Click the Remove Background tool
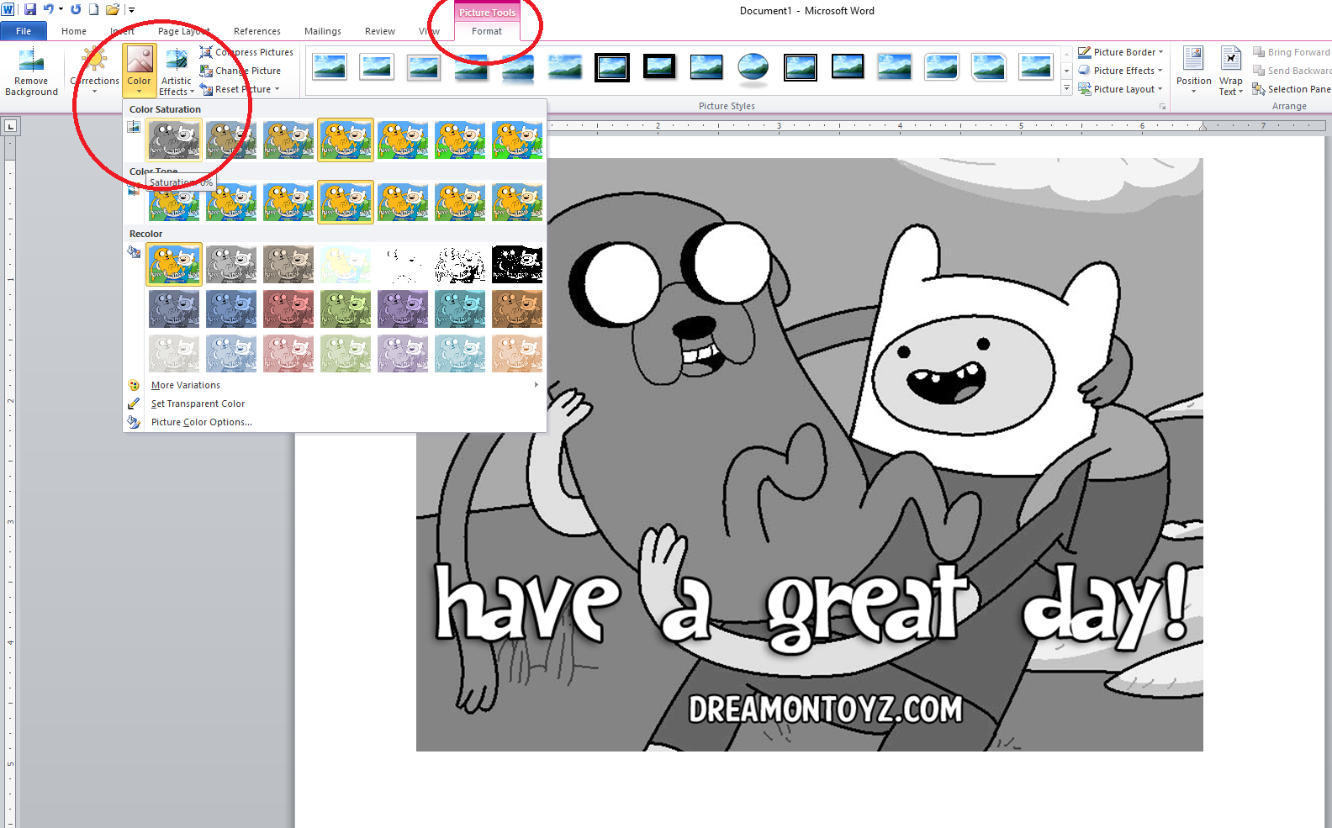Screen dimensions: 1332x828 pyautogui.click(x=31, y=71)
